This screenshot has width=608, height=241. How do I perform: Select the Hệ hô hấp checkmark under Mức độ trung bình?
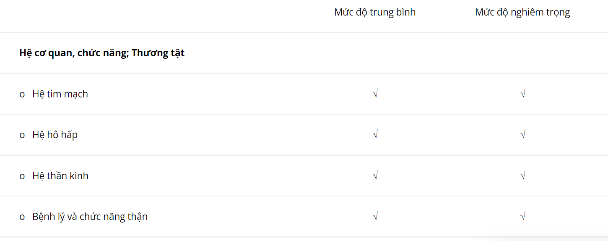click(375, 135)
